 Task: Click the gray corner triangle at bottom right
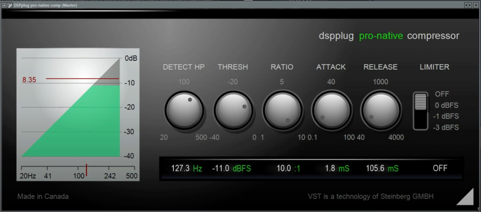466,197
